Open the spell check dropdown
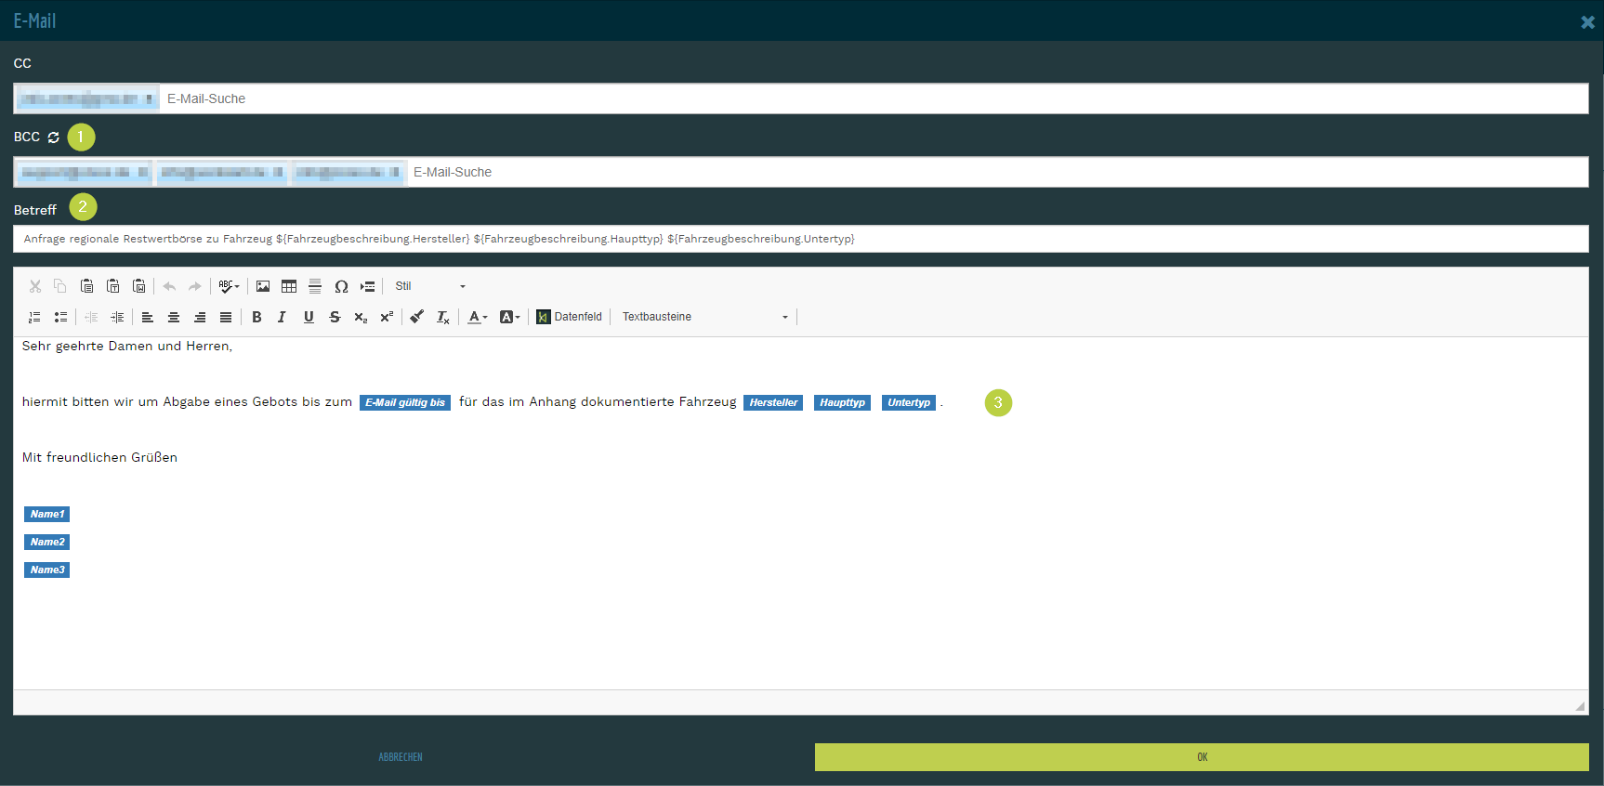The image size is (1604, 786). (229, 286)
